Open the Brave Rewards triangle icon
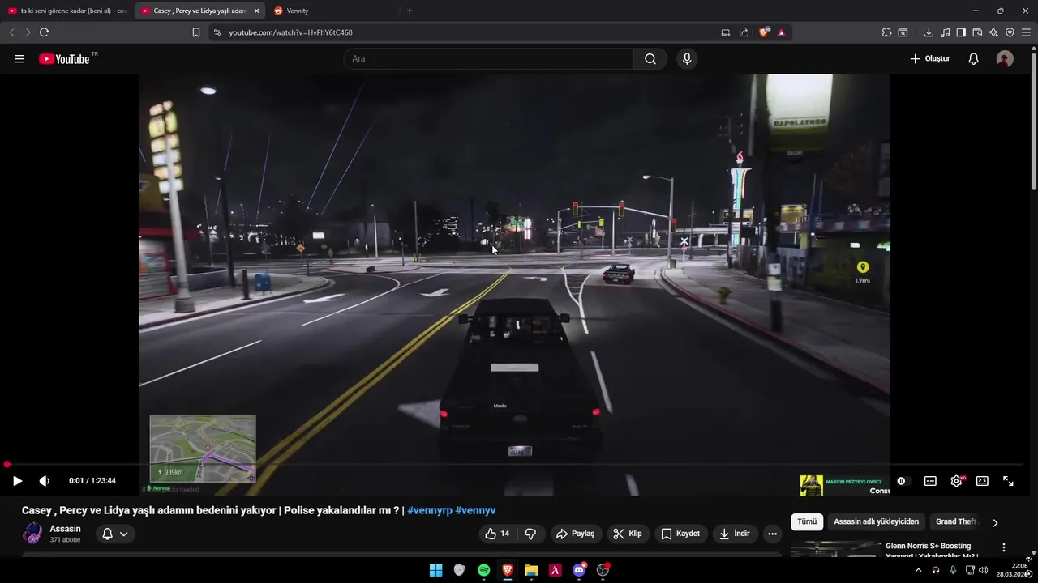Image resolution: width=1038 pixels, height=583 pixels. pyautogui.click(x=781, y=32)
